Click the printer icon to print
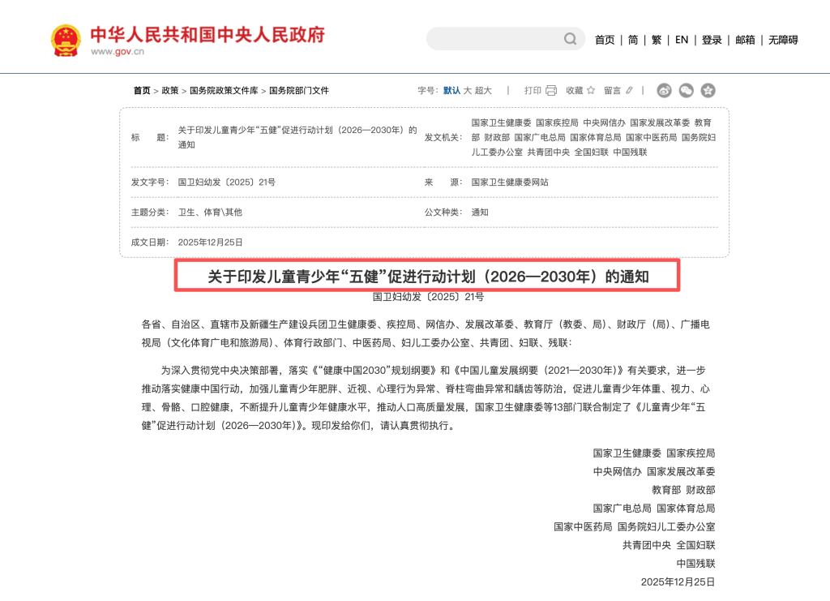Viewport: 830px width, 601px height. [551, 91]
